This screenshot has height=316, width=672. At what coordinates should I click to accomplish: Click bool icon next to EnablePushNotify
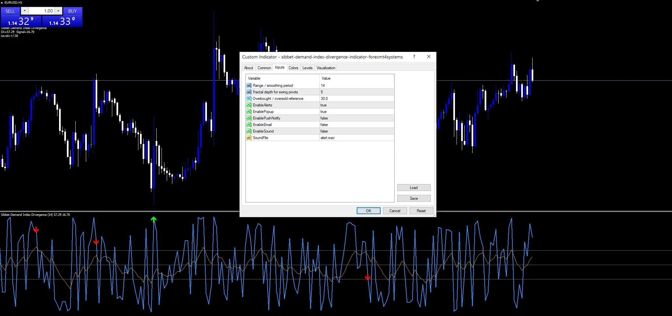coord(249,118)
